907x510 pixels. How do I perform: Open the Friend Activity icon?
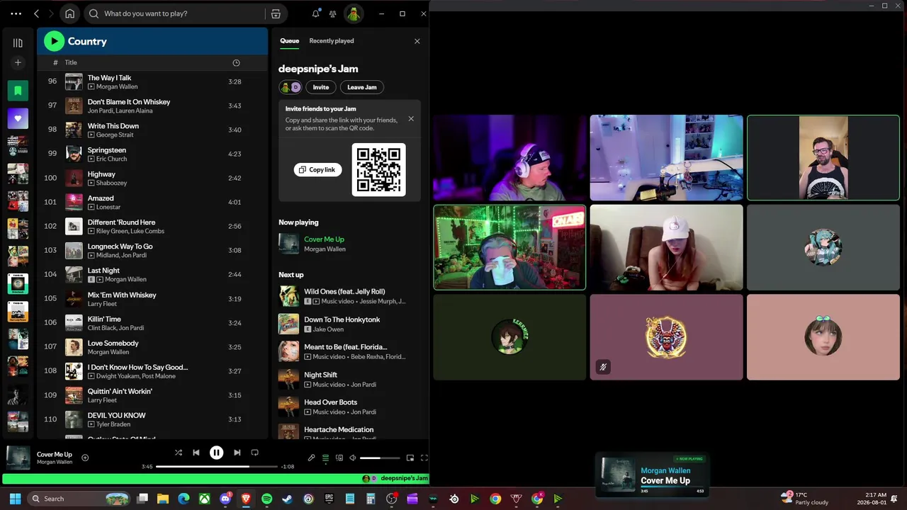(332, 13)
